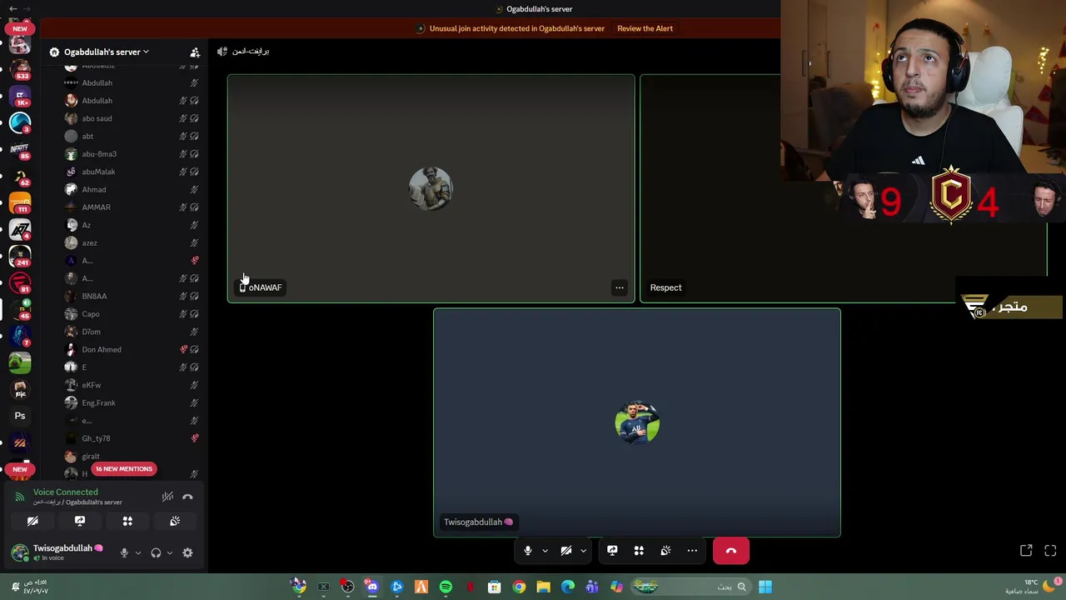Open Microsoft Store from the taskbar
Screen dimensions: 1066x600
coord(494,587)
